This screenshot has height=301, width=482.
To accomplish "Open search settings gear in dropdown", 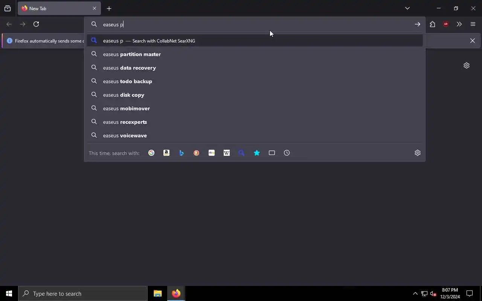I will (418, 153).
